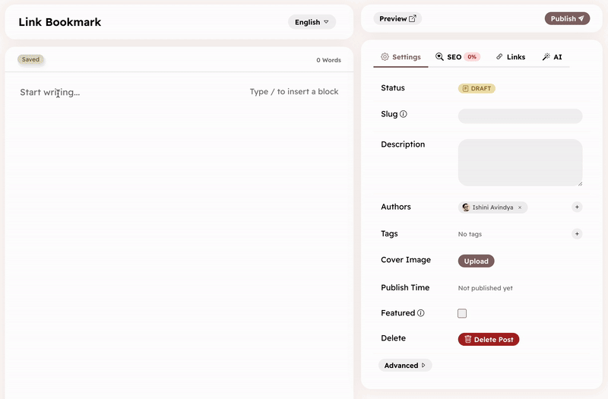
Task: Click into the Slug input field
Action: [x=520, y=116]
